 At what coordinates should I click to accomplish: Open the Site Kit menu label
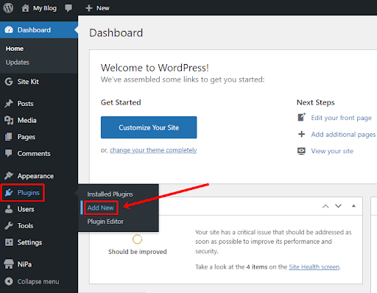[x=28, y=82]
